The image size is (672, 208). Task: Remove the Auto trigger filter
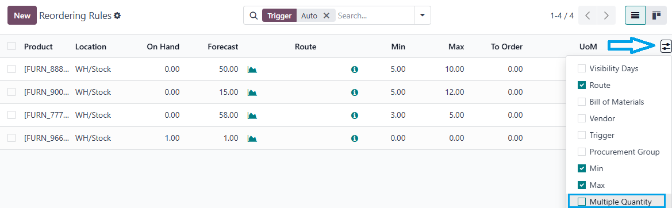tap(326, 16)
